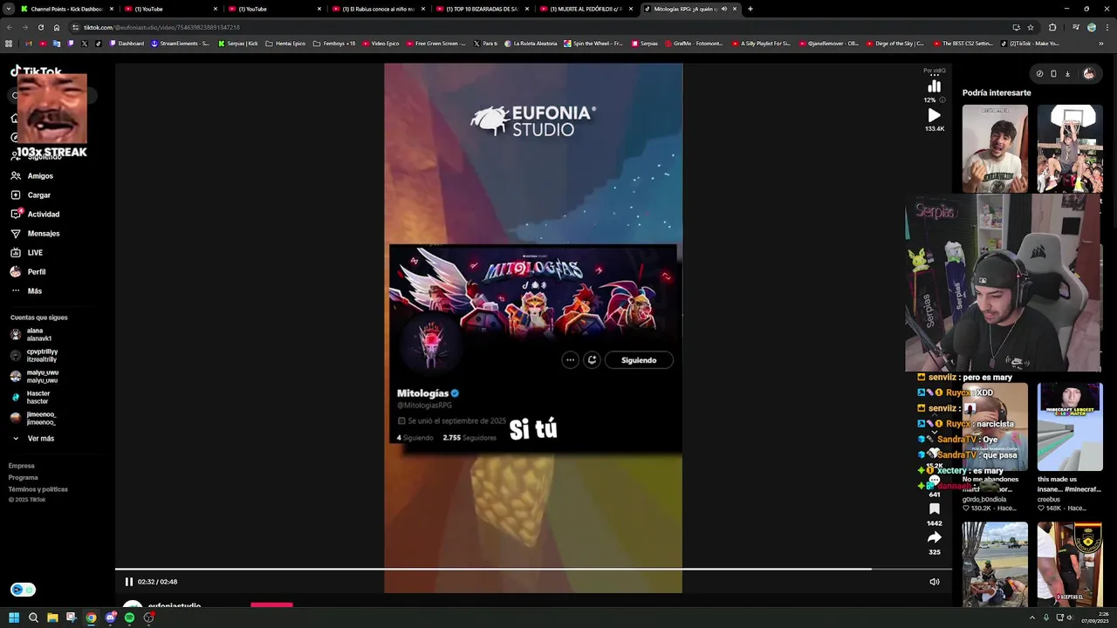
Task: Share the video using the arrow icon
Action: click(934, 537)
